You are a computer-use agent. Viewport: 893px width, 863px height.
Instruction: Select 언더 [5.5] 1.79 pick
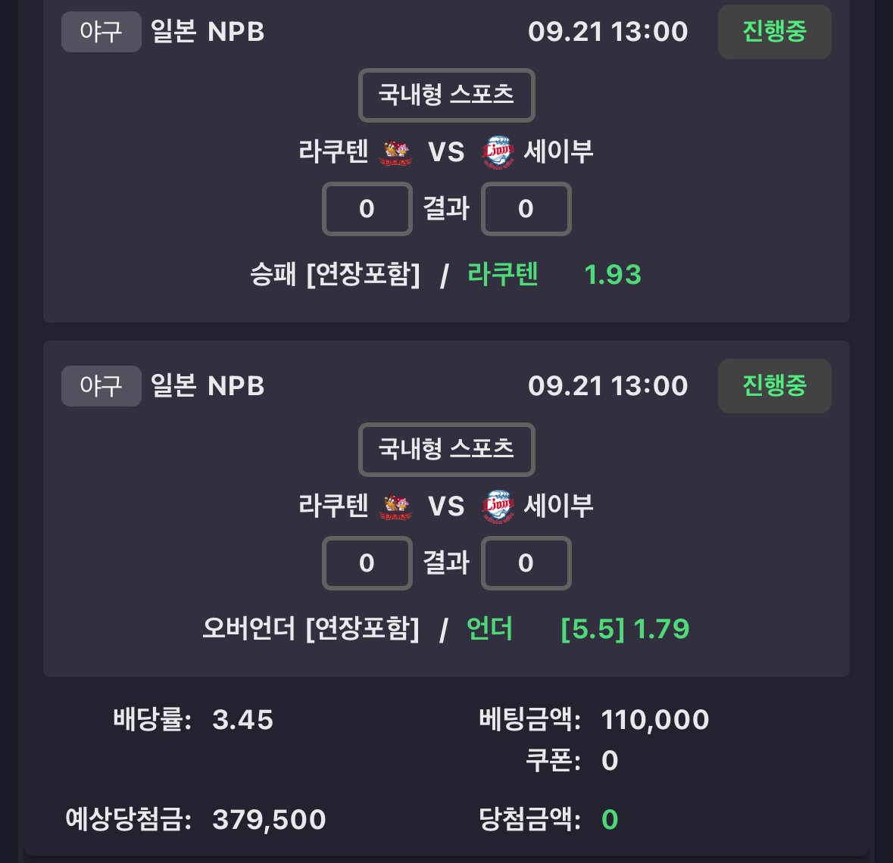(x=577, y=628)
